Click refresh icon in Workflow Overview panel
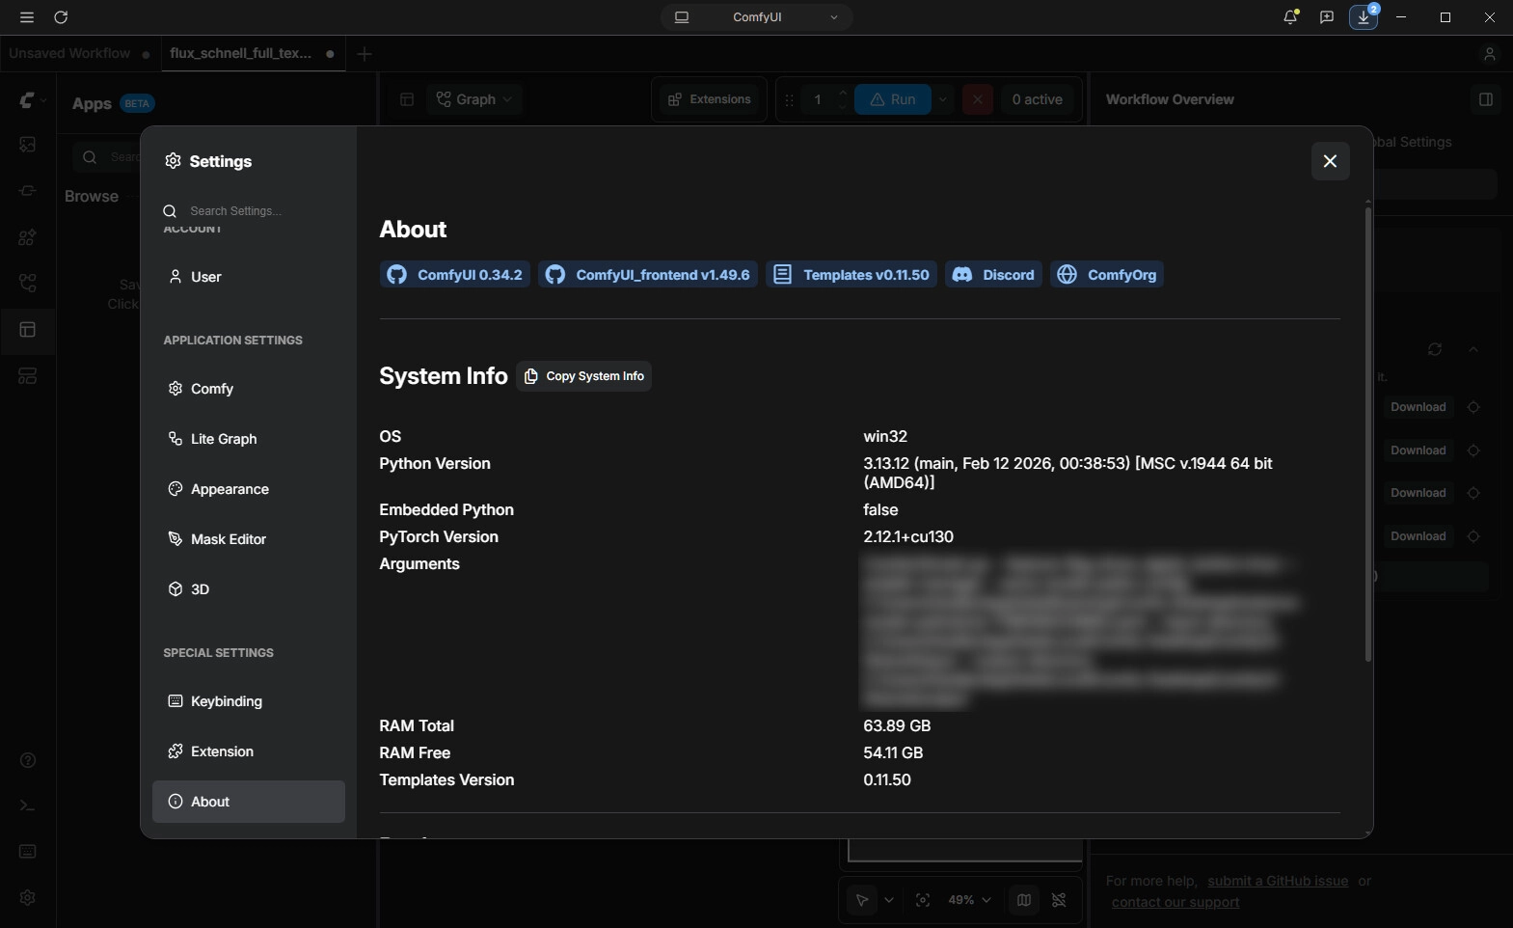1513x928 pixels. tap(1435, 349)
